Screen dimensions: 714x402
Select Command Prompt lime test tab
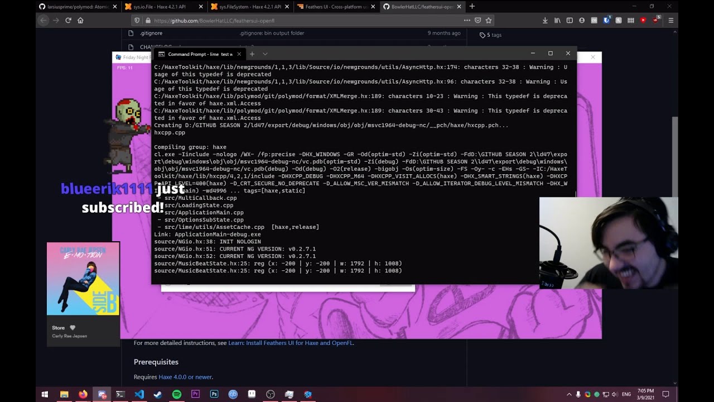[200, 54]
